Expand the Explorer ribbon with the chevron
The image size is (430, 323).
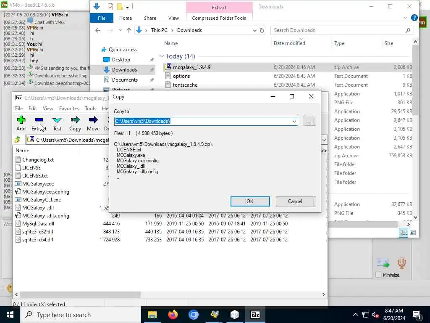405,18
